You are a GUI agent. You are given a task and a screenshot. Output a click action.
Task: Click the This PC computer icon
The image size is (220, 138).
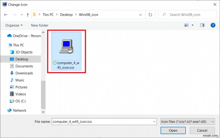click(10, 45)
